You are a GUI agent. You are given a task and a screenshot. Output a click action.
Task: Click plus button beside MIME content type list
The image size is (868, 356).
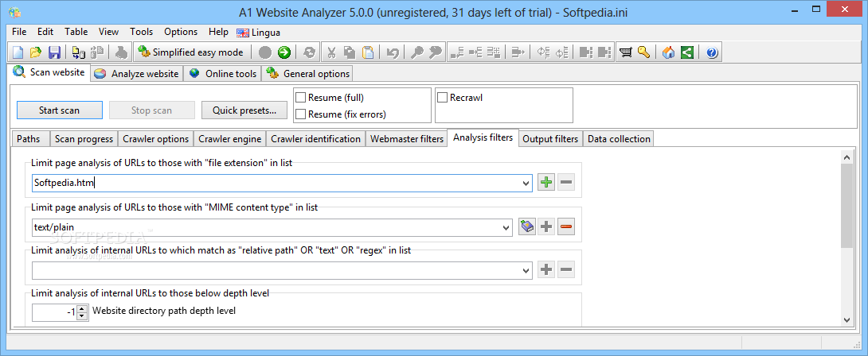546,226
